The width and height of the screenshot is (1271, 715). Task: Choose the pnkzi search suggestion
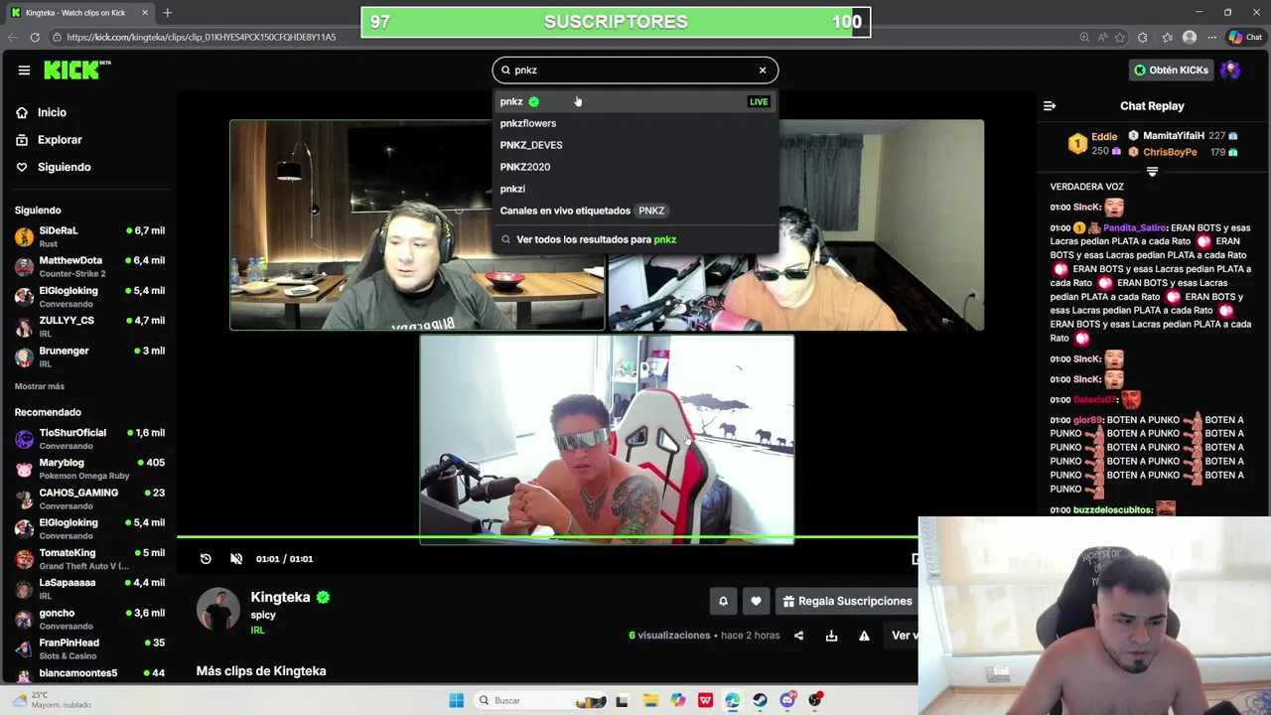[635, 189]
